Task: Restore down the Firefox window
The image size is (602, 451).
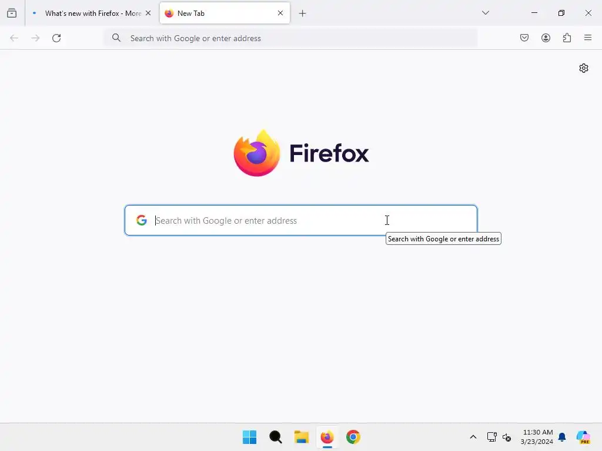Action: tap(561, 13)
